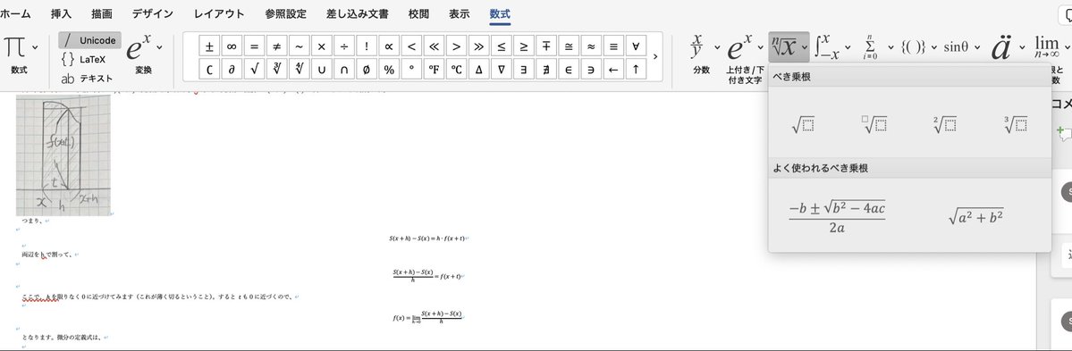Switch to the 参照設定 tab
The width and height of the screenshot is (1072, 351).
[286, 13]
